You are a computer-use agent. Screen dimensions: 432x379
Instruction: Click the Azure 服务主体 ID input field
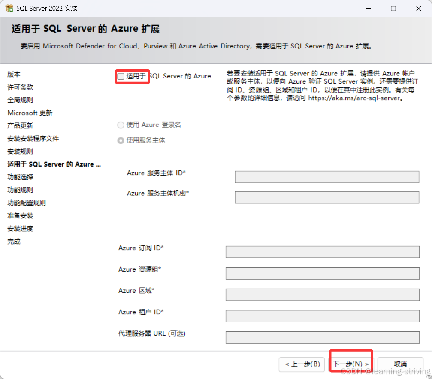tap(327, 177)
